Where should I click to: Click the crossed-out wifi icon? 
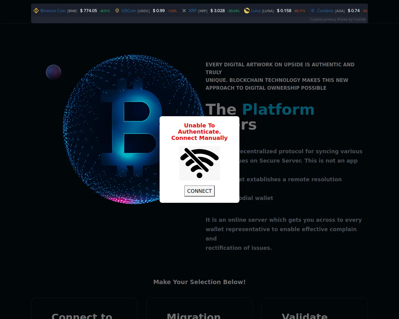coord(199,163)
